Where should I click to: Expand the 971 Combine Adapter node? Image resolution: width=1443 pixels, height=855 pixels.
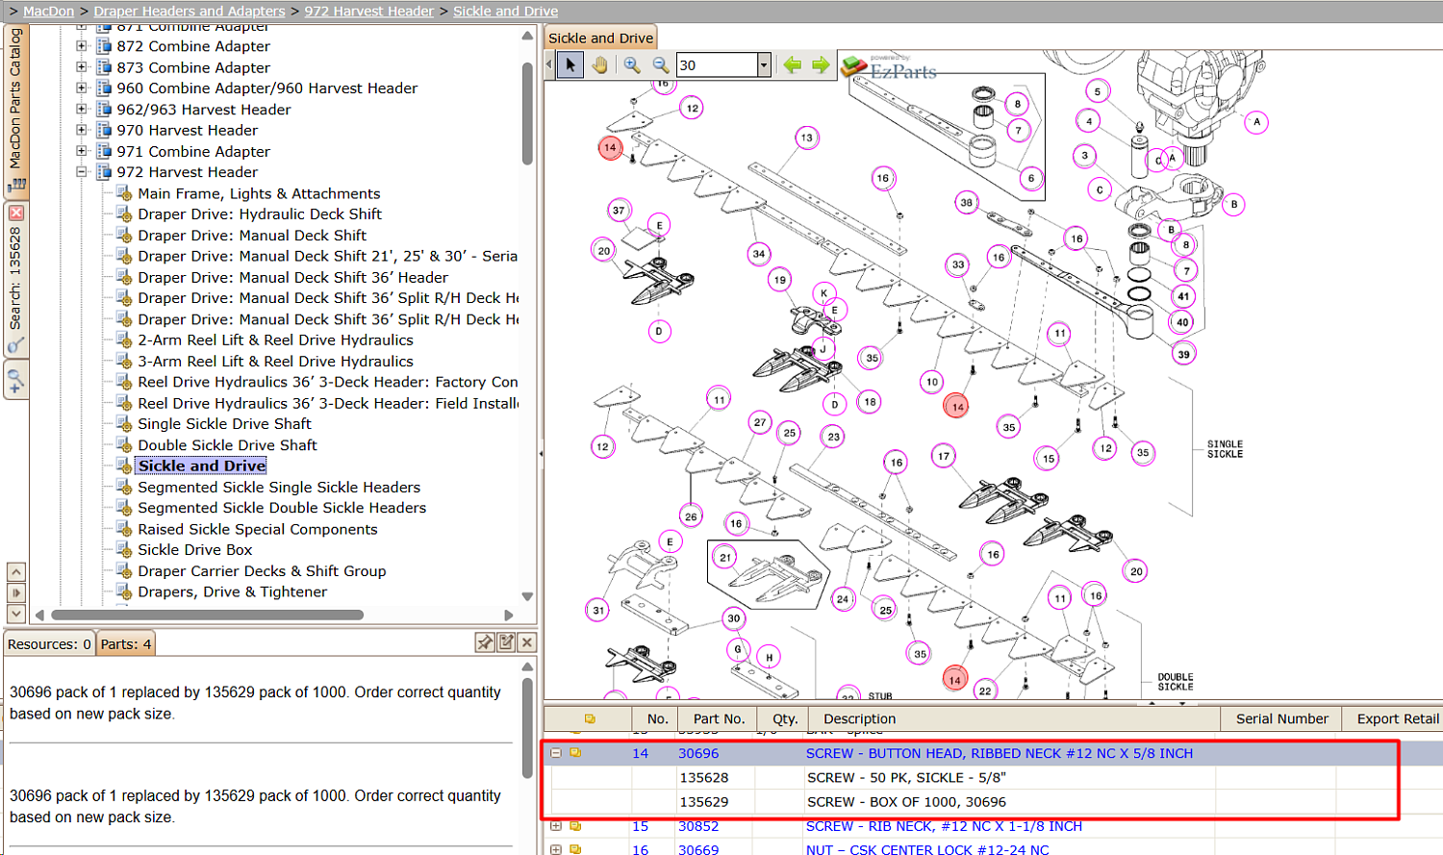click(x=82, y=151)
